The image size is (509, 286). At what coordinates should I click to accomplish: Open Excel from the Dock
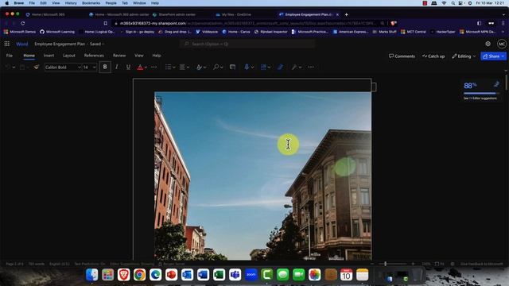coord(220,275)
